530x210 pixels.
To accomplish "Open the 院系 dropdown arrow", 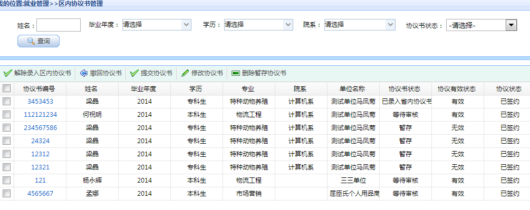I will 390,25.
